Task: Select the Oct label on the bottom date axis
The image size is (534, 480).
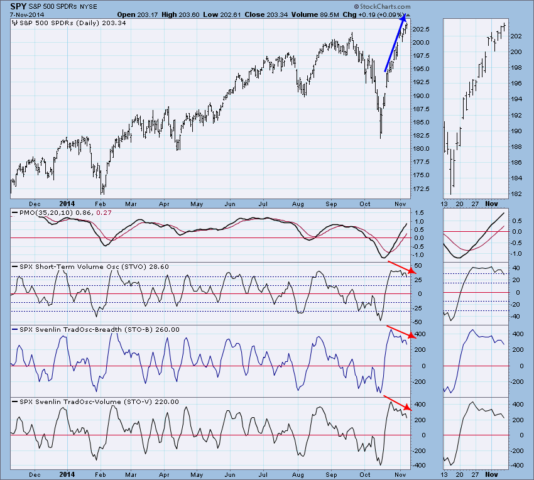Action: click(x=365, y=474)
